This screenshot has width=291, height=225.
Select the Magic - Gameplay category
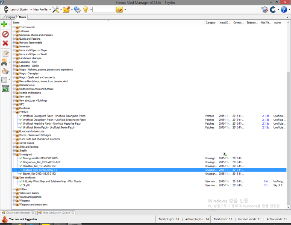click(29, 73)
